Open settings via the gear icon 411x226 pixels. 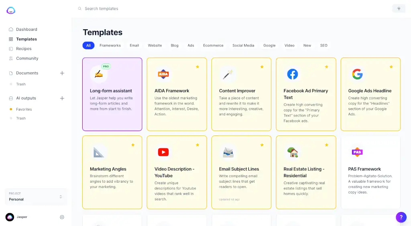62,217
